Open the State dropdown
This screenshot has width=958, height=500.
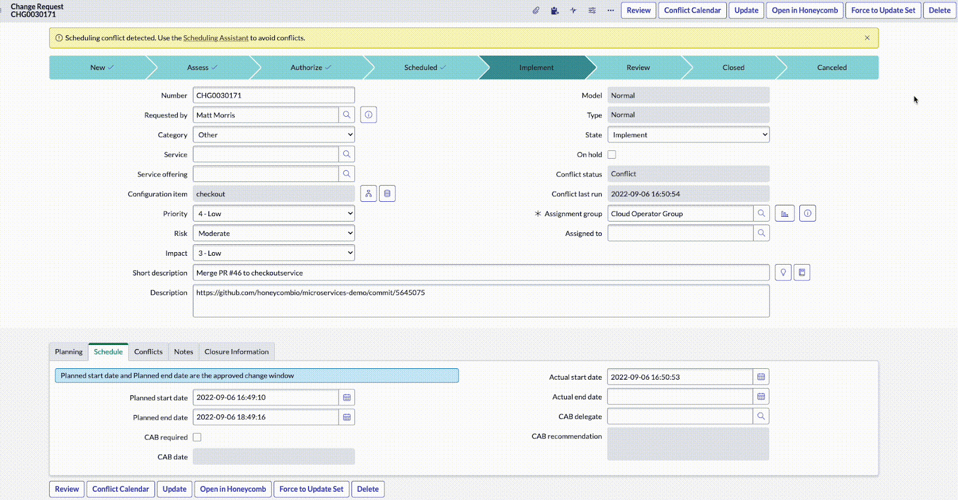688,135
